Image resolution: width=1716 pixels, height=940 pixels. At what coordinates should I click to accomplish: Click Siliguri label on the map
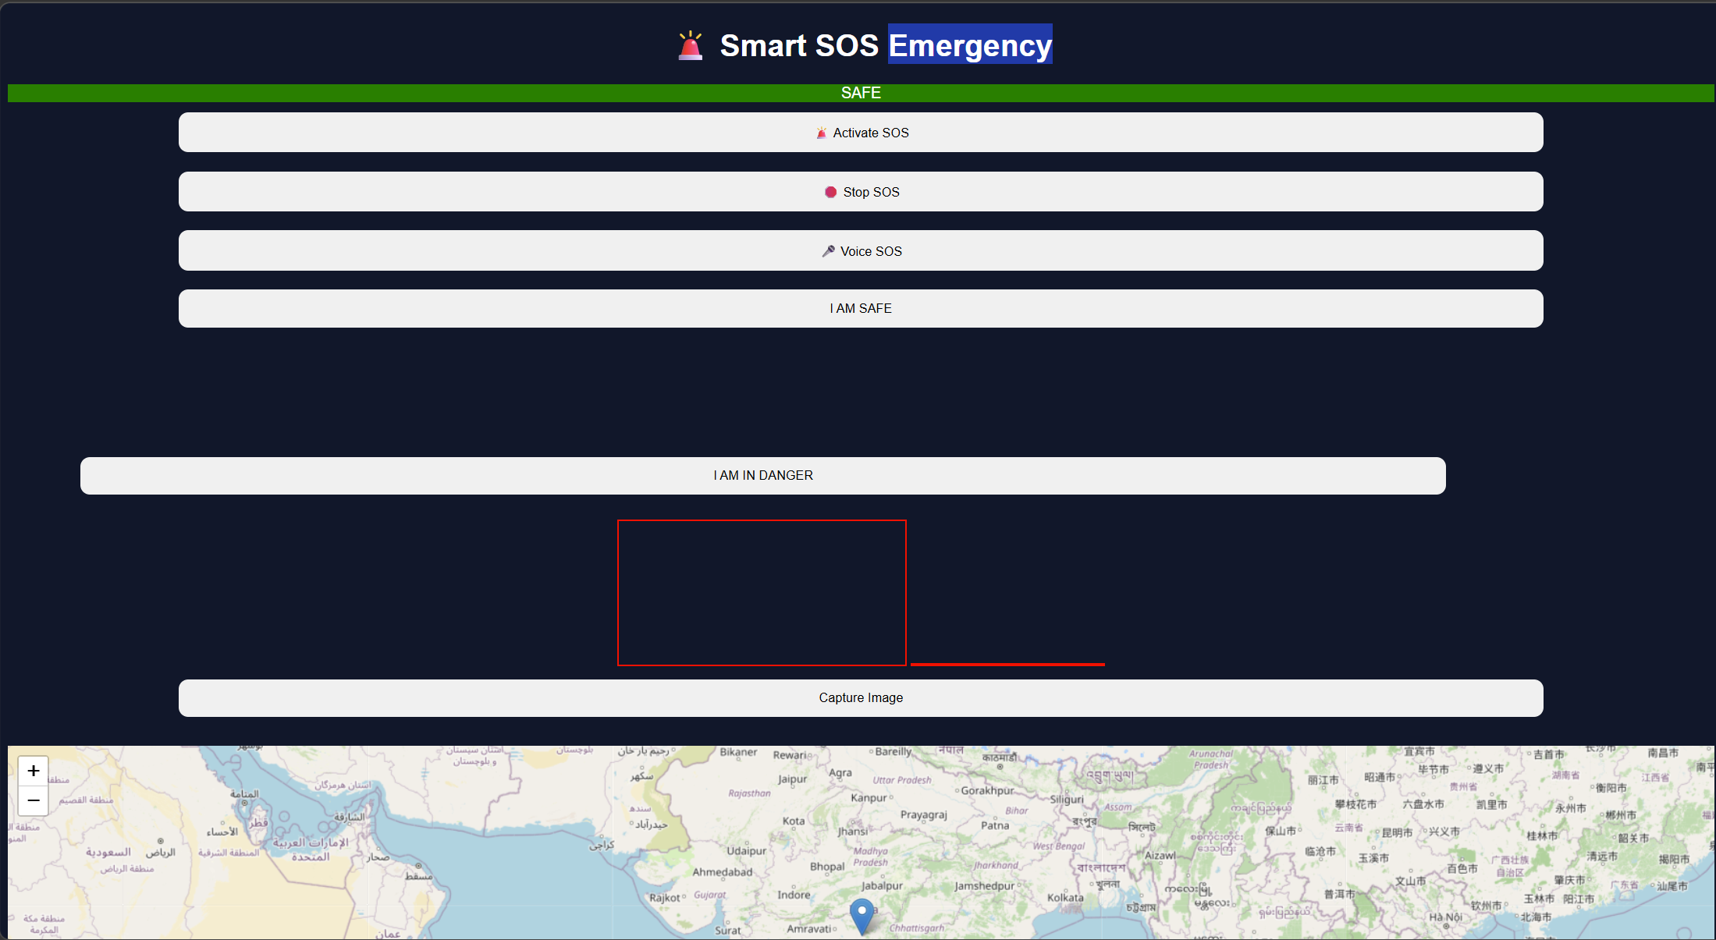1067,800
